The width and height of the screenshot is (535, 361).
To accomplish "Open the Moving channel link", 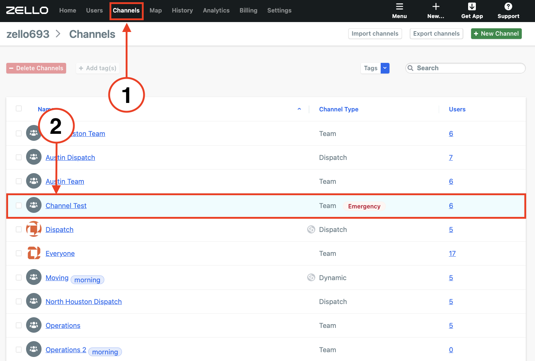I will (57, 278).
